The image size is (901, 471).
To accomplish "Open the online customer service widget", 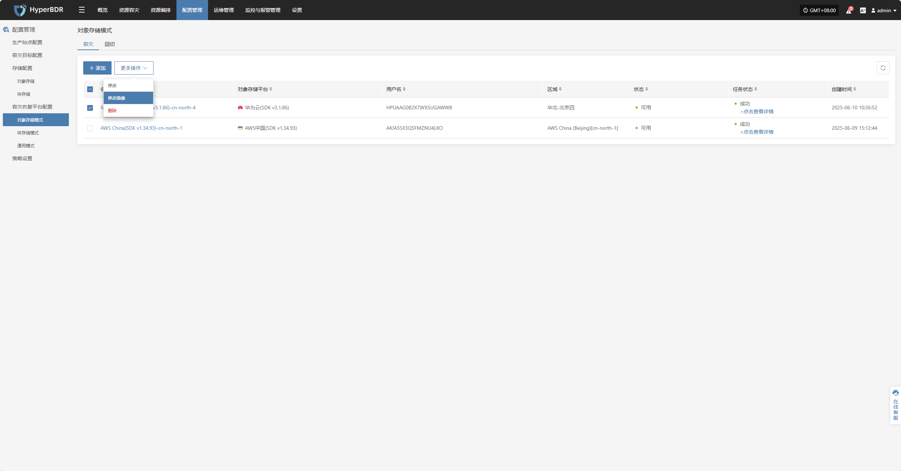I will point(895,405).
